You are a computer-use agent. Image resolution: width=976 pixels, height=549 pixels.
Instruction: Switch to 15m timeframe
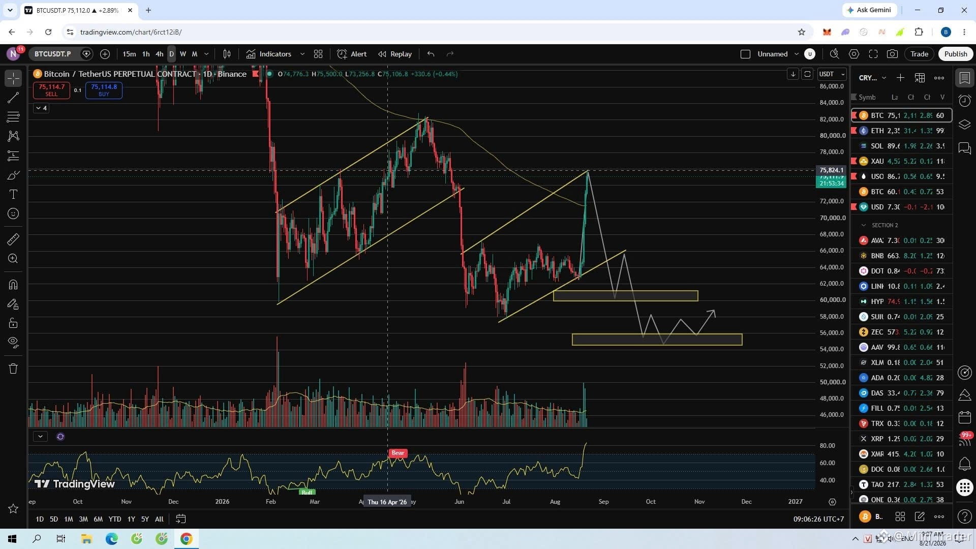click(x=129, y=54)
